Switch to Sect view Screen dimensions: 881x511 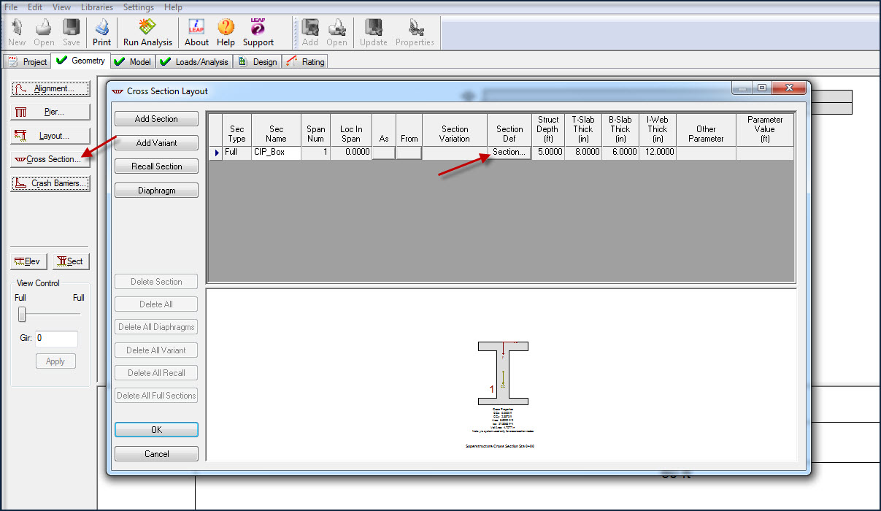(x=71, y=261)
